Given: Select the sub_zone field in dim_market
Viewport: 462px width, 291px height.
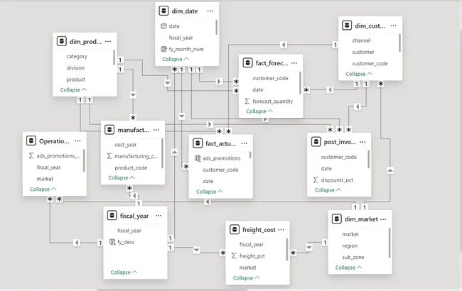Looking at the screenshot, I should (353, 257).
